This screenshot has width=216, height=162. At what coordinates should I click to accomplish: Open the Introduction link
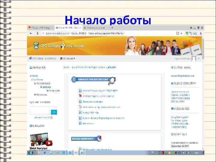[88, 123]
